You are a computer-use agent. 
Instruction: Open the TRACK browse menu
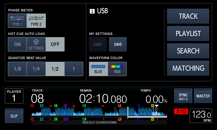(188, 16)
